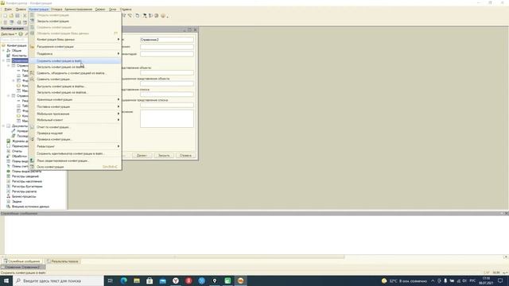The width and height of the screenshot is (509, 286).
Task: Click the Save toolbar icon
Action: click(x=17, y=16)
